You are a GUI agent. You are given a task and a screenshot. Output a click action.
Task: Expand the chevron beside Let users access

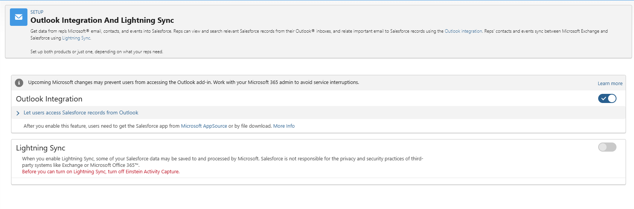[18, 113]
